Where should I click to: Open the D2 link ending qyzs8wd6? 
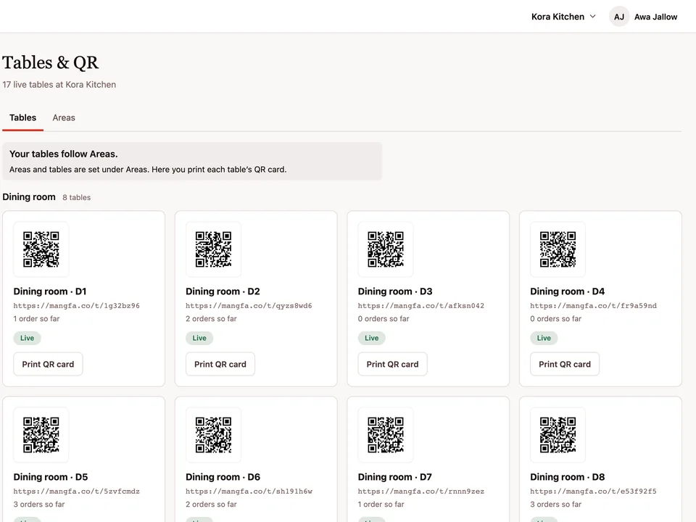click(x=249, y=305)
